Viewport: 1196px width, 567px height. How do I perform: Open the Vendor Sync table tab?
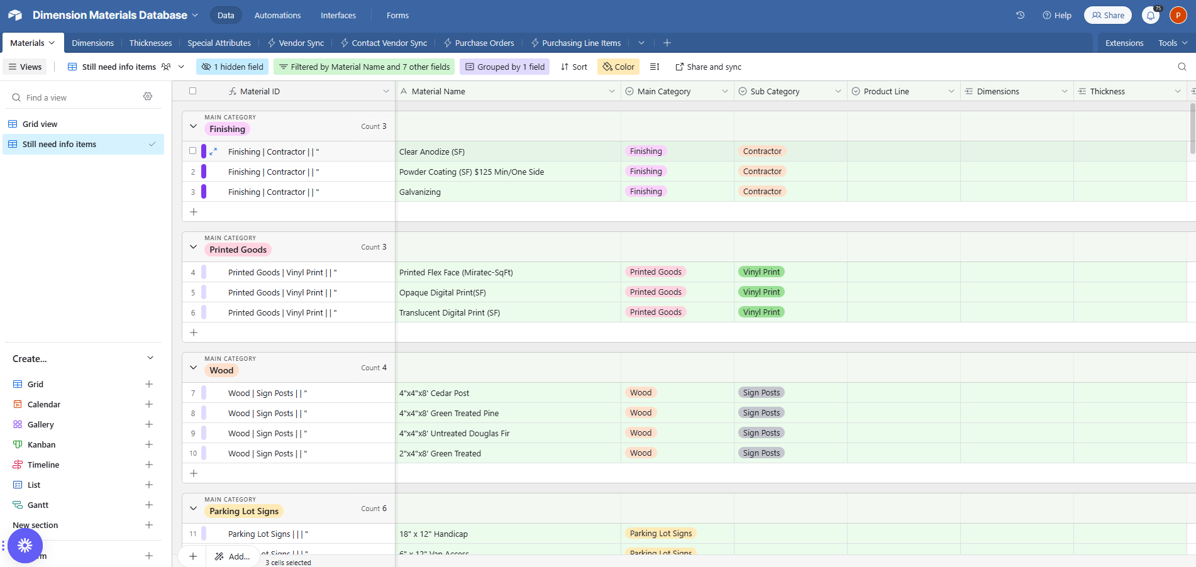pos(296,43)
